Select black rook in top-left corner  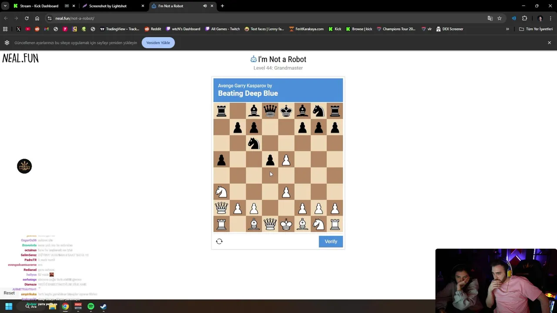pyautogui.click(x=221, y=111)
